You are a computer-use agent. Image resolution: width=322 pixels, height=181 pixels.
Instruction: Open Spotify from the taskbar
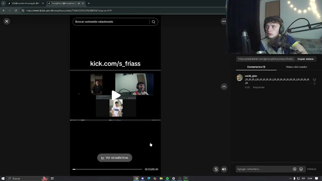[167, 178]
